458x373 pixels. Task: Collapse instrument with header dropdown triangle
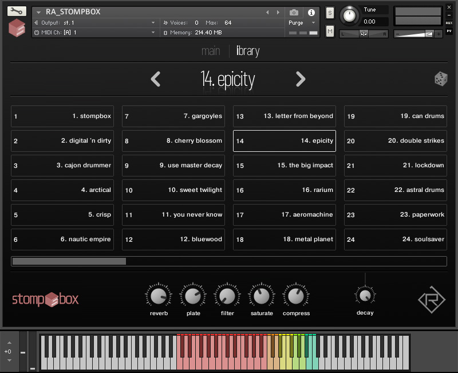click(38, 12)
